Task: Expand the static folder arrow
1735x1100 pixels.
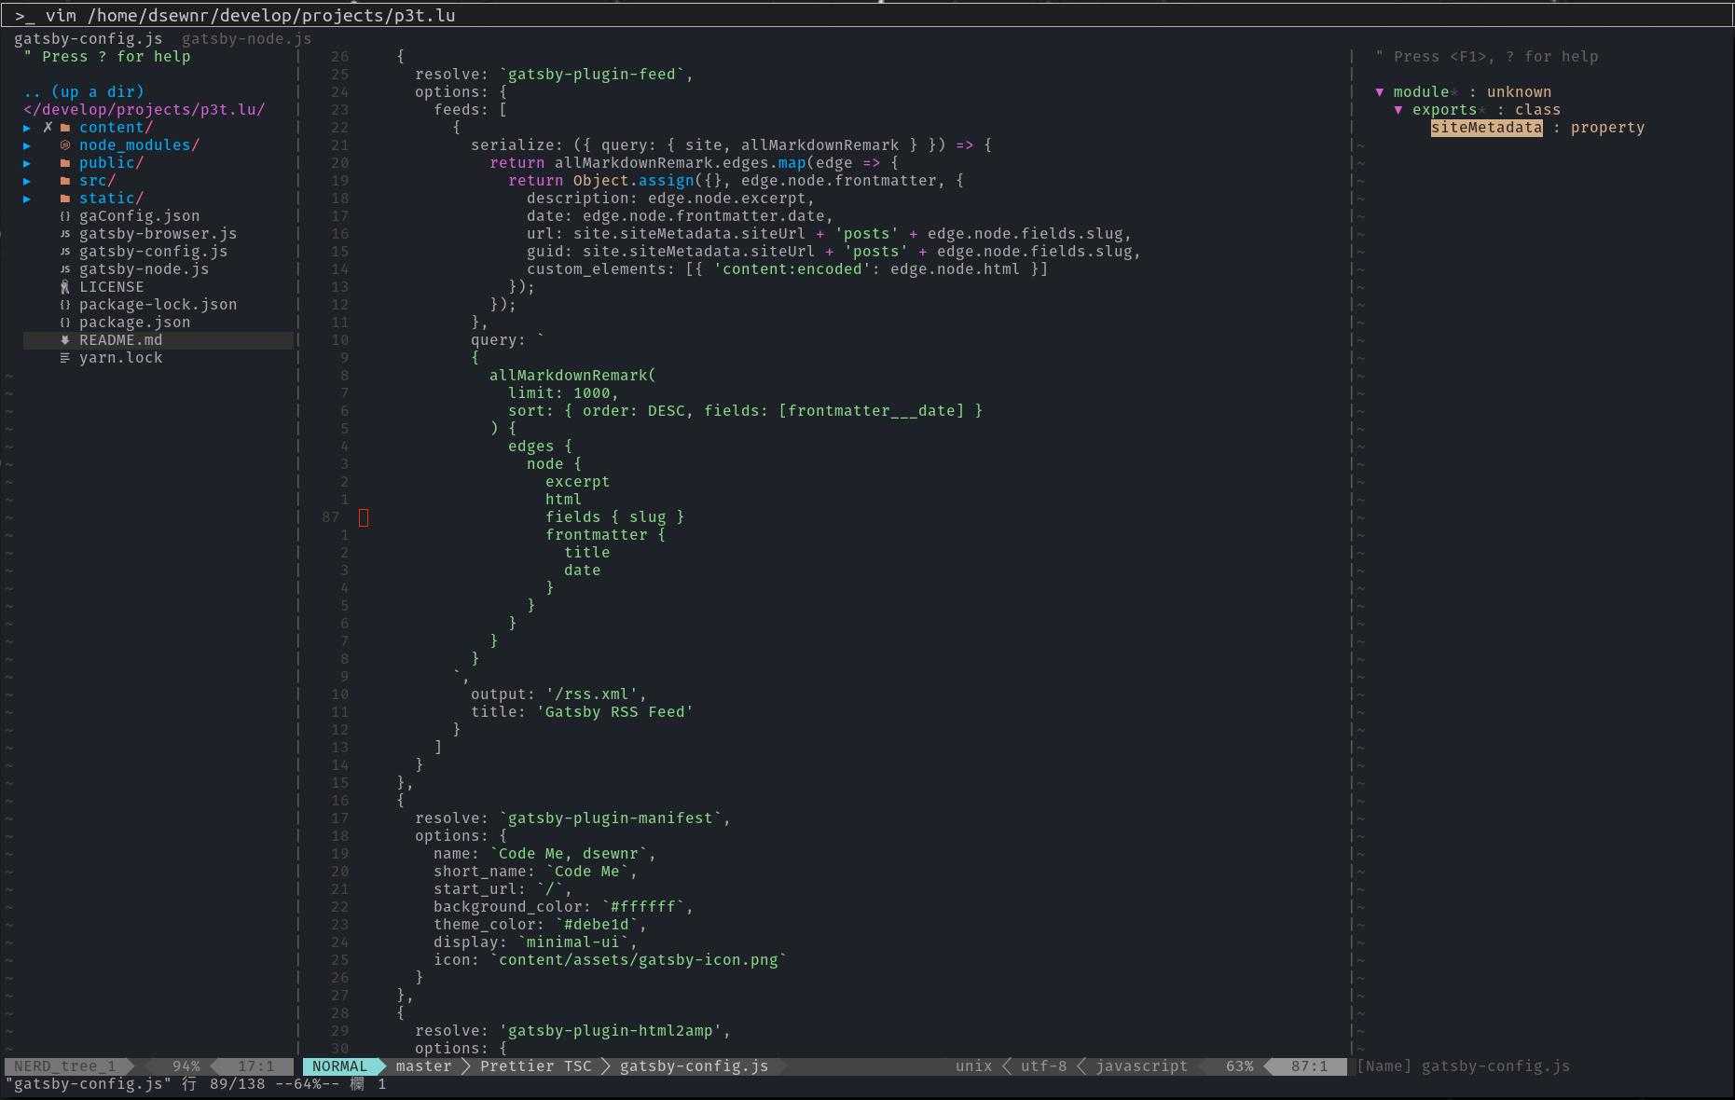Action: pos(27,199)
